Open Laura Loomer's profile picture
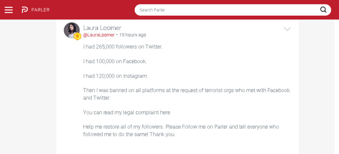Screen dimensions: 339x154 click(71, 30)
